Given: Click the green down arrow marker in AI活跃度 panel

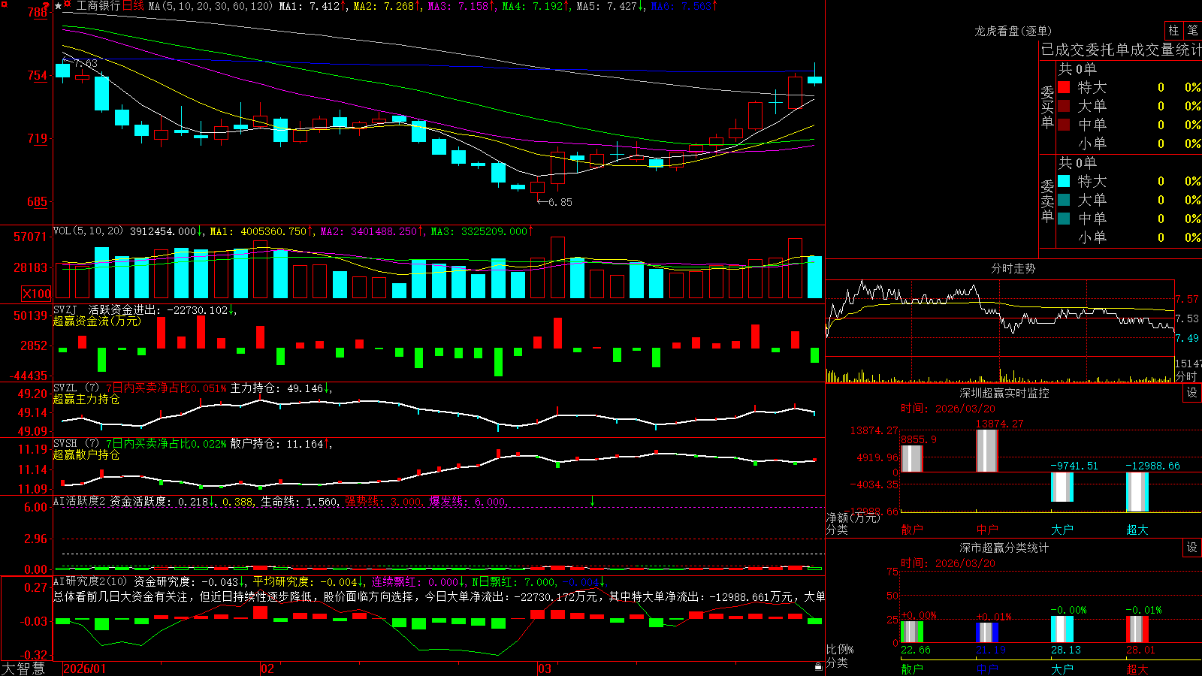Looking at the screenshot, I should (592, 501).
